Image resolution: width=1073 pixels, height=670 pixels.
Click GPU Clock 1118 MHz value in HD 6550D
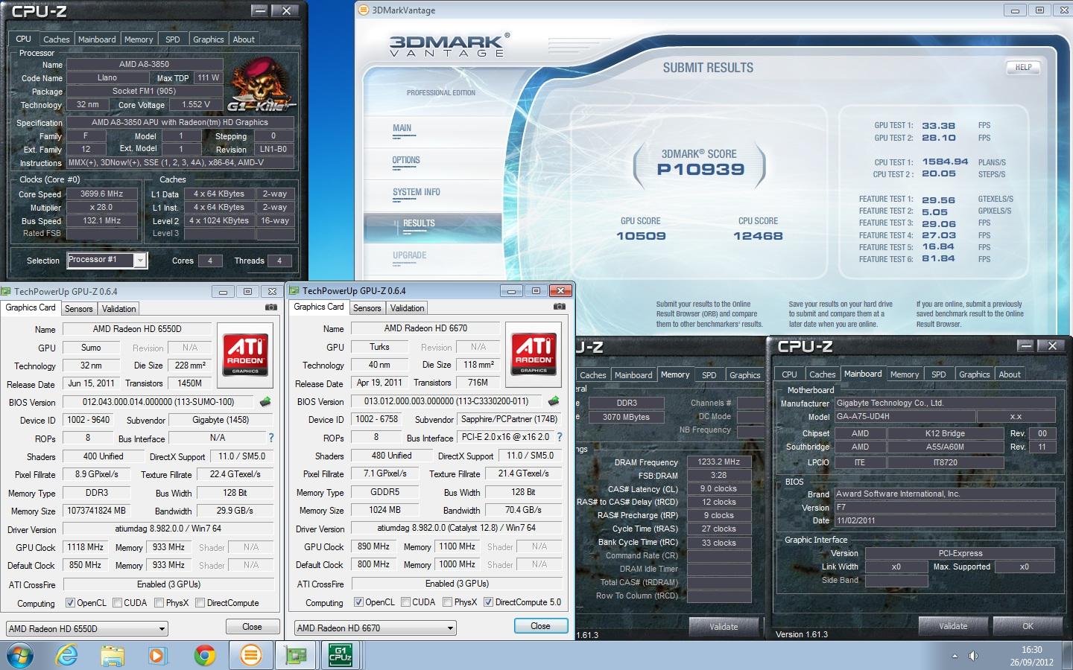[86, 547]
